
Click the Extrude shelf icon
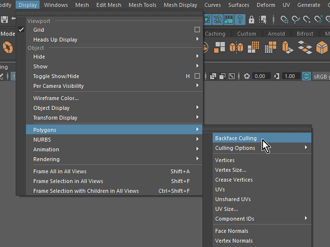click(288, 47)
